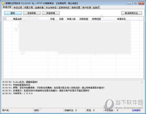
Task: Click the log panel scroll-up arrow
Action: [x=142, y=82]
